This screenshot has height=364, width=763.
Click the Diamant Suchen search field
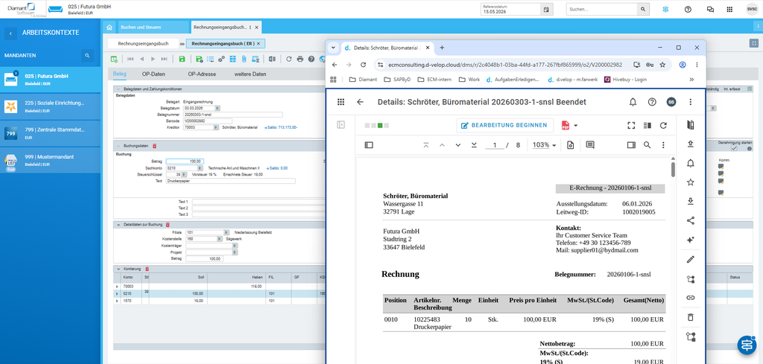(x=602, y=9)
